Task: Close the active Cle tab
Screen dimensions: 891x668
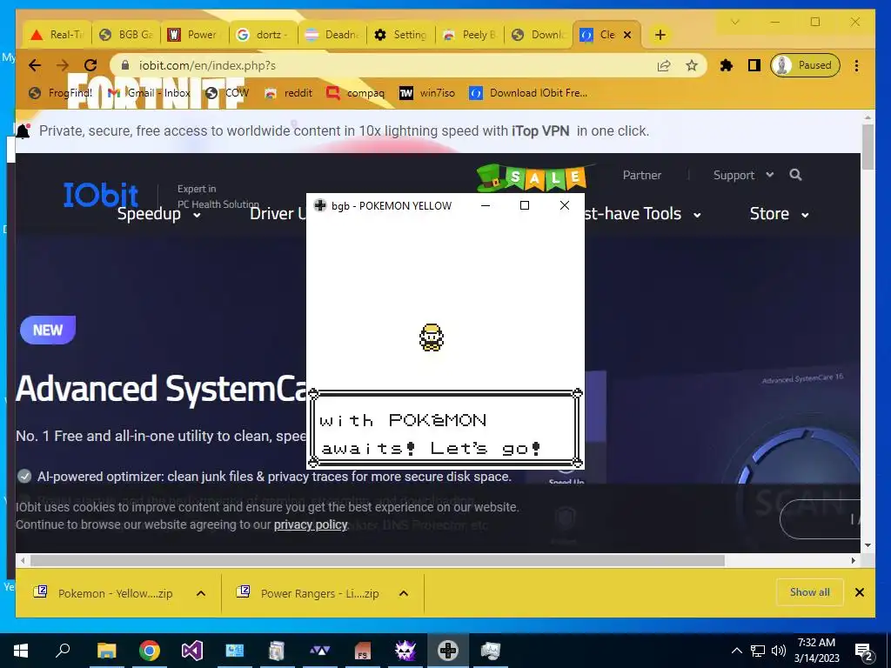Action: tap(627, 35)
